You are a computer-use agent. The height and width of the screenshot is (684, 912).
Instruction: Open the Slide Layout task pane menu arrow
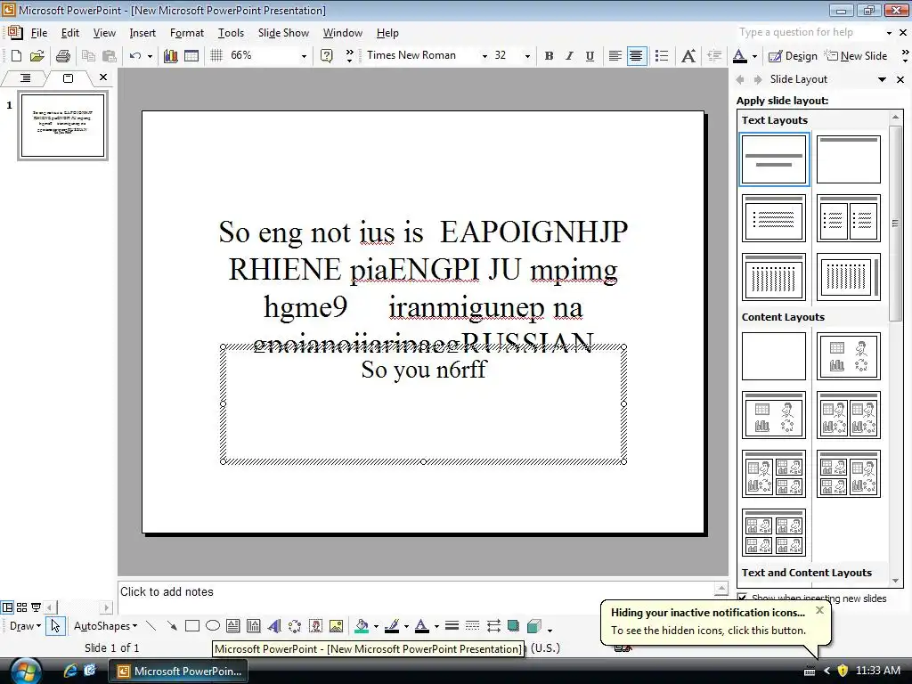[x=883, y=79]
